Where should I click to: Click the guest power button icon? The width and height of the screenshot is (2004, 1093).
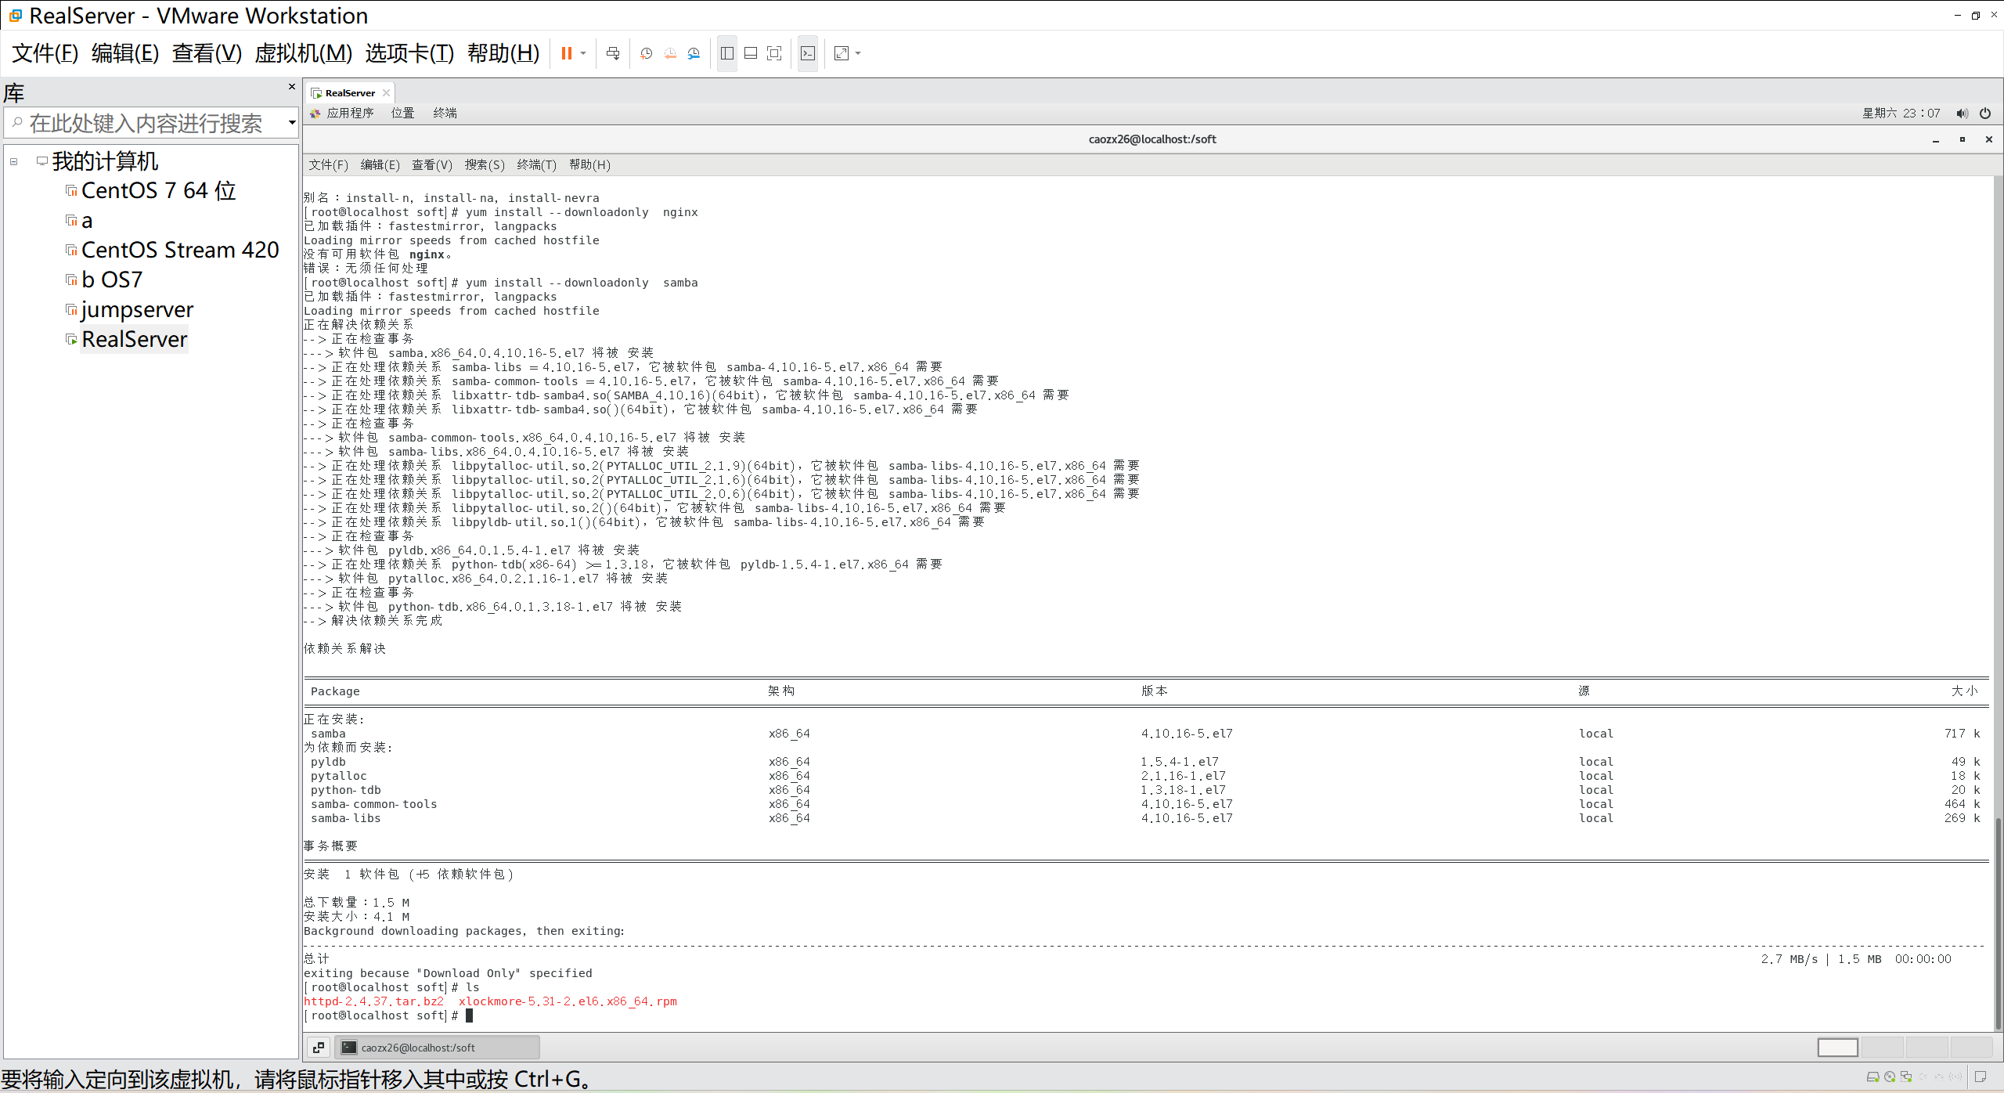click(1985, 114)
